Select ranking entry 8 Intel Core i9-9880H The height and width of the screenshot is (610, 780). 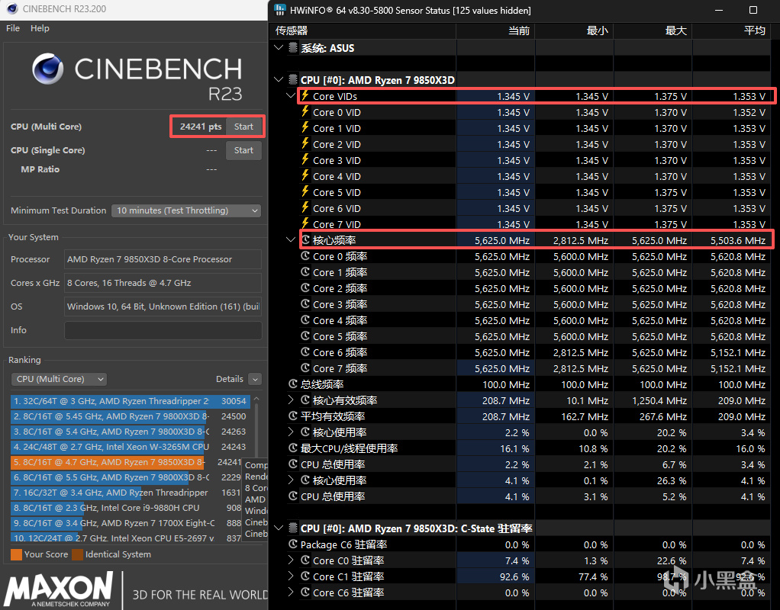coord(126,508)
